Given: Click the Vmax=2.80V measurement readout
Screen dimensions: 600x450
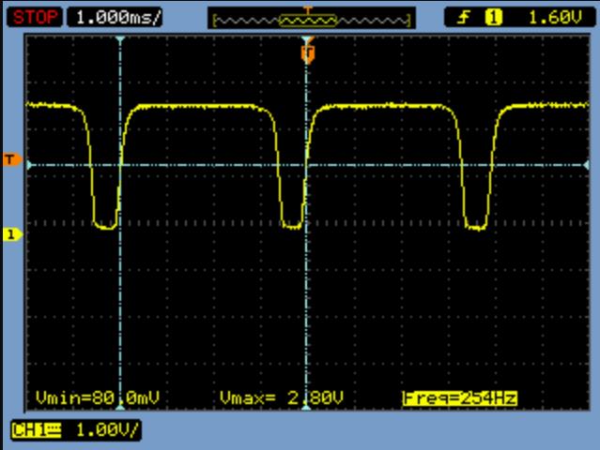Looking at the screenshot, I should [x=281, y=398].
